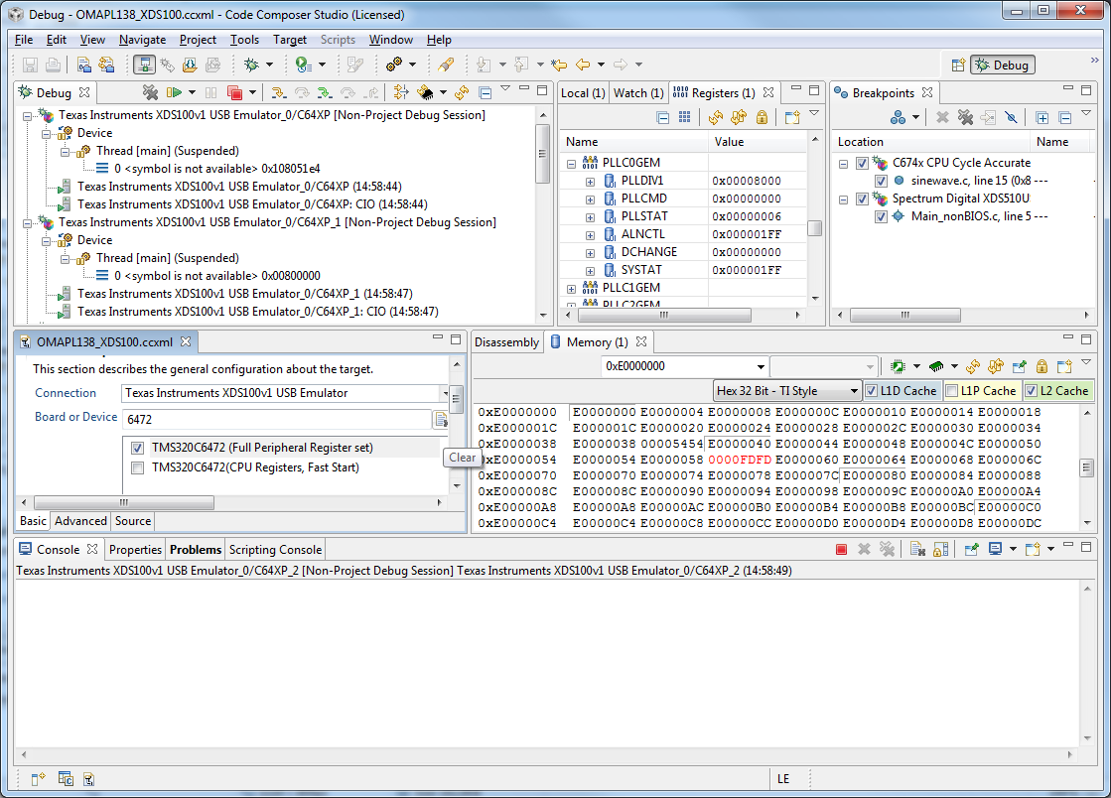Viewport: 1111px width, 798px height.
Task: Collapse the C64XP_1 debug session tree node
Action: (27, 223)
